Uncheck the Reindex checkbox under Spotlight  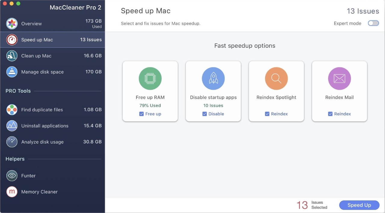pos(267,114)
